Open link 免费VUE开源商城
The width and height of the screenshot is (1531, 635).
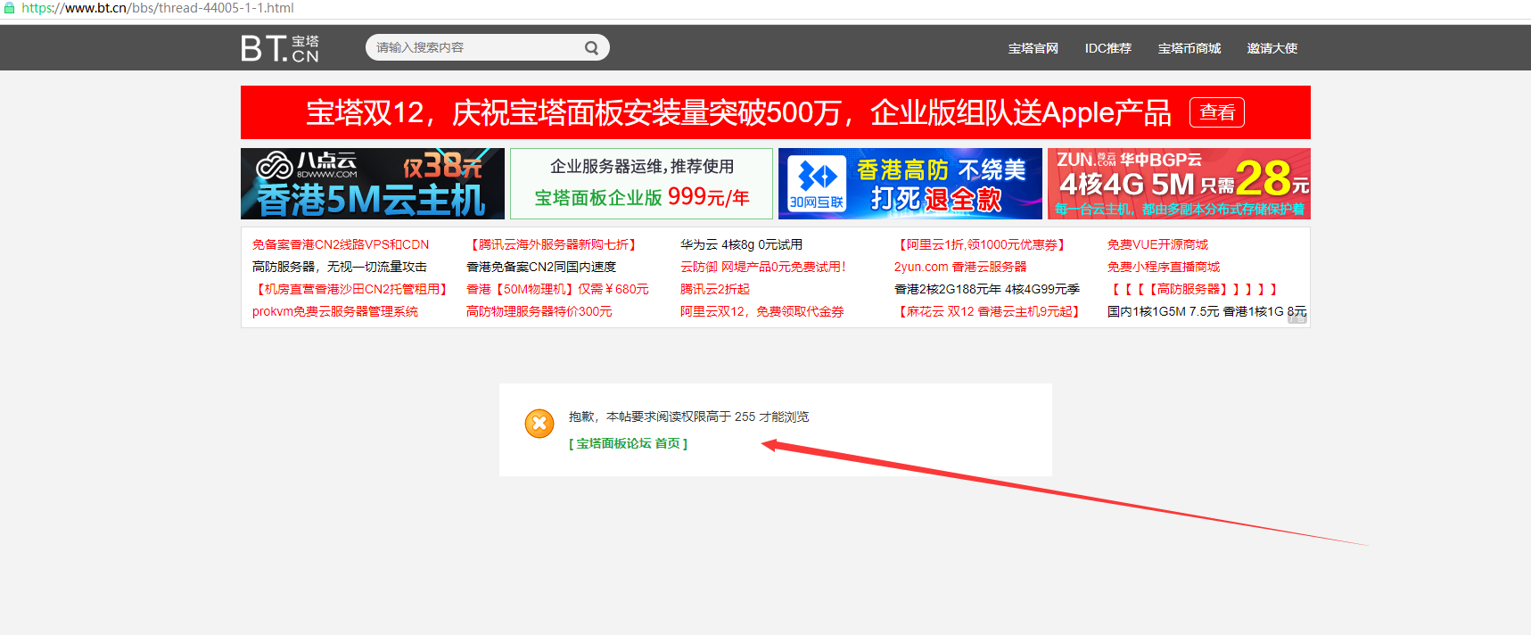coord(1157,244)
